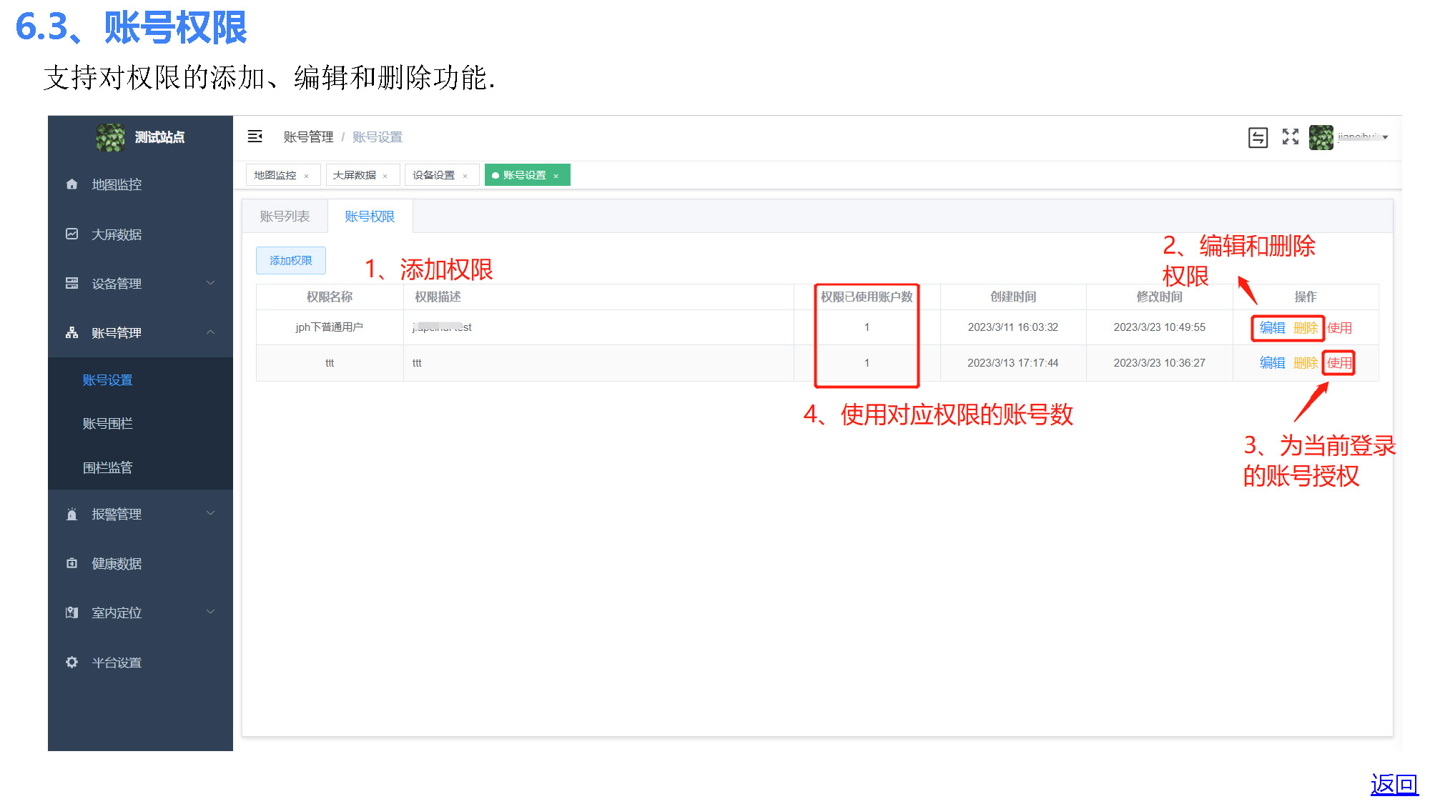Click 删除 for jph下普通用户 row
The image size is (1430, 804).
coord(1306,328)
